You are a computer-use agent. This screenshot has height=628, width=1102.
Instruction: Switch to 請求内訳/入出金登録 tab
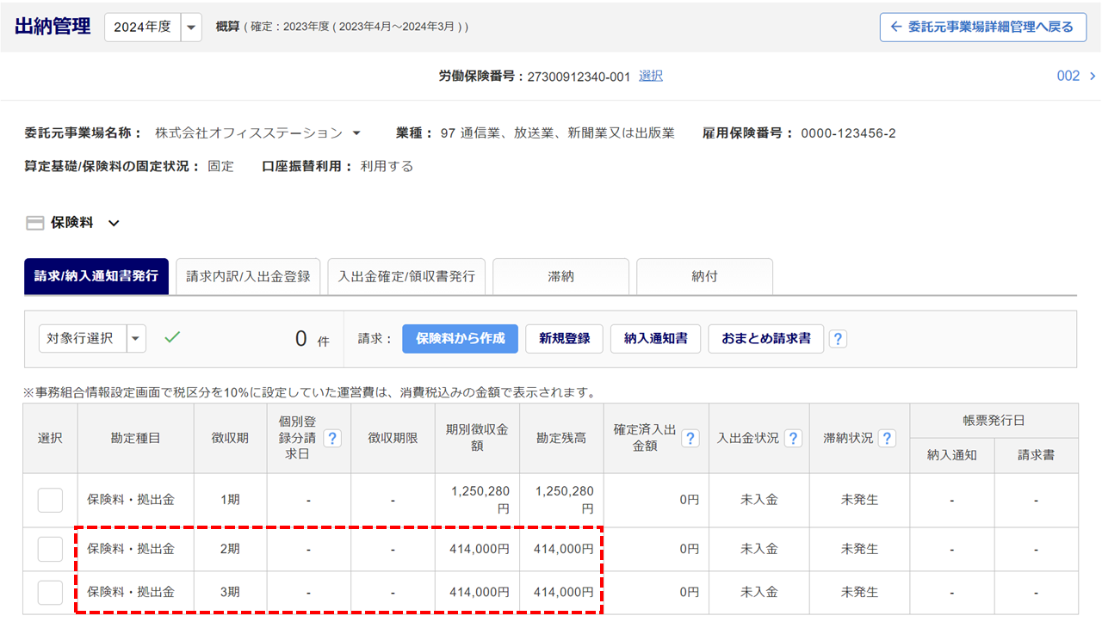pos(248,276)
